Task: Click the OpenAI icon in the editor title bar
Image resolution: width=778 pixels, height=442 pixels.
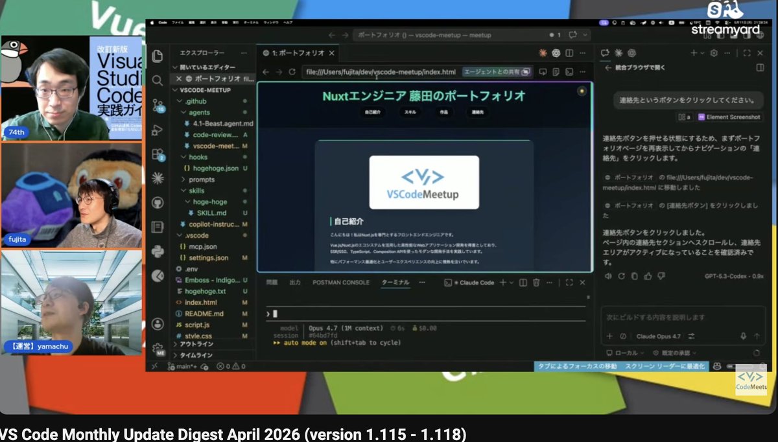Action: coord(556,53)
